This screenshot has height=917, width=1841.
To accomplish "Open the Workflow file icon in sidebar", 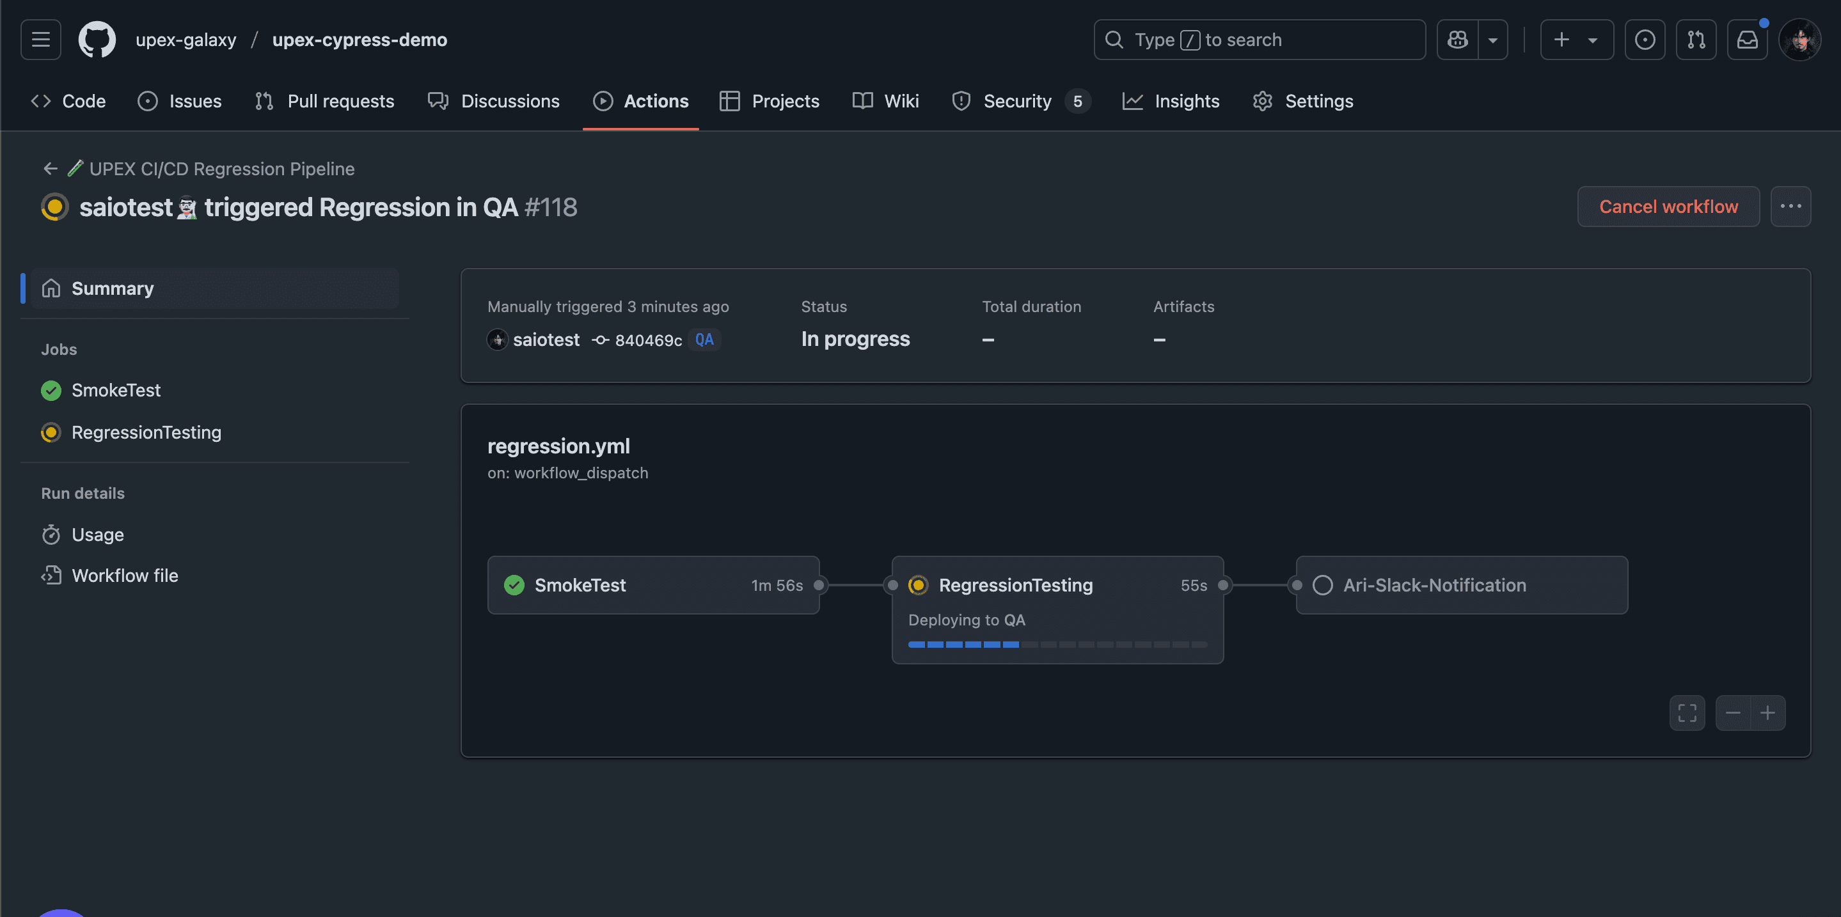I will point(51,575).
